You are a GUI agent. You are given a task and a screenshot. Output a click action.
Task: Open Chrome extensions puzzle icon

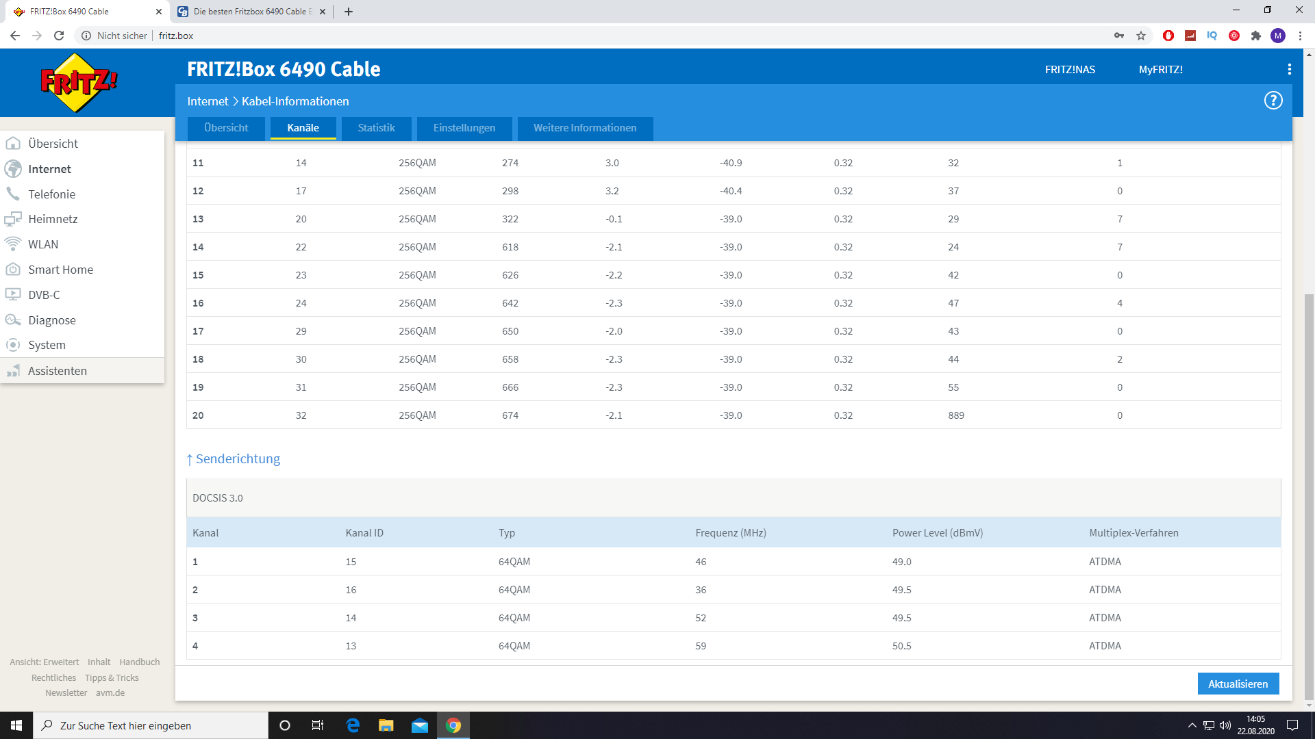coord(1255,36)
